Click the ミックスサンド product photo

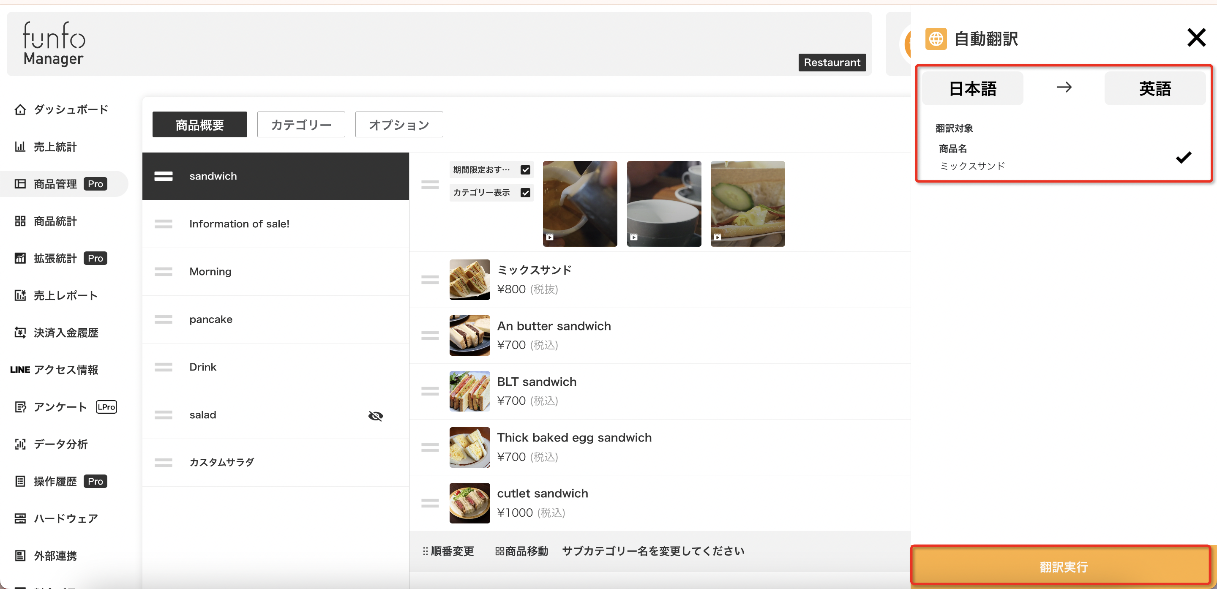point(469,280)
